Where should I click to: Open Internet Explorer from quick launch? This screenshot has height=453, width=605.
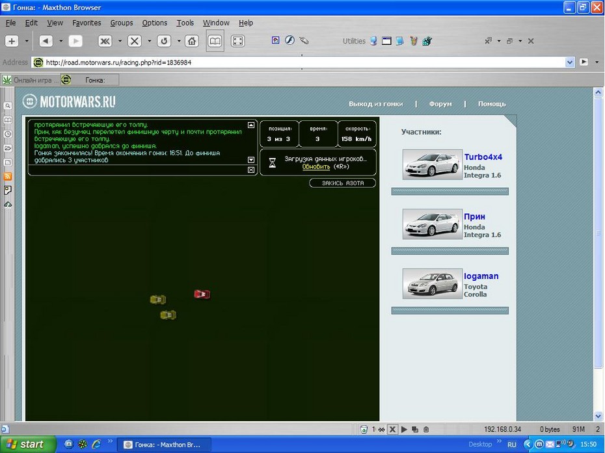(x=96, y=445)
